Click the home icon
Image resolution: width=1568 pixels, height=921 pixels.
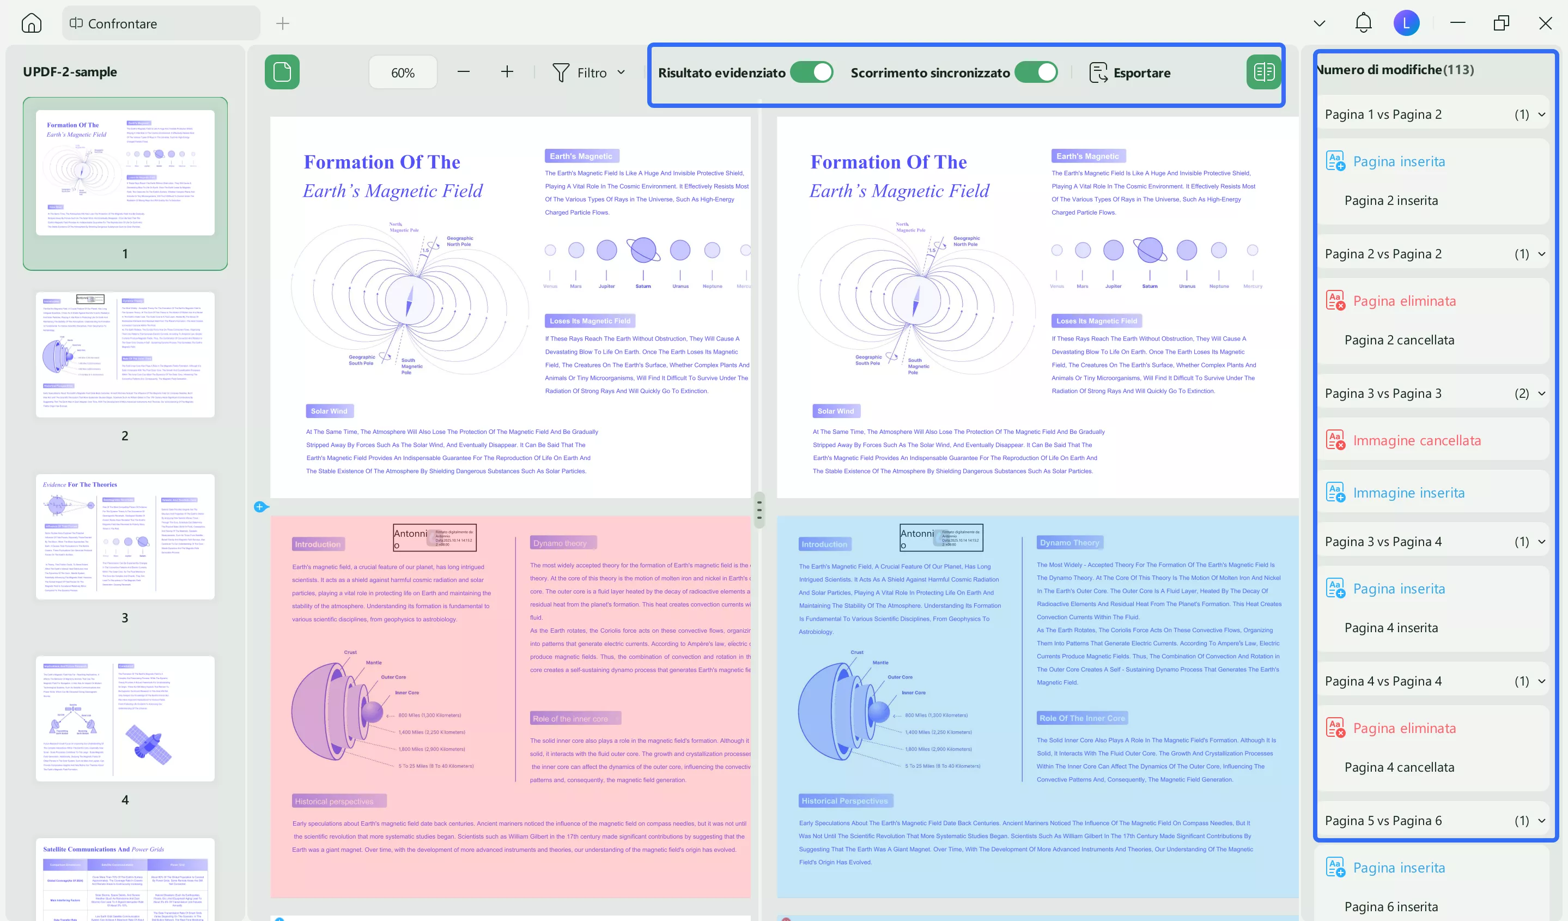(31, 23)
